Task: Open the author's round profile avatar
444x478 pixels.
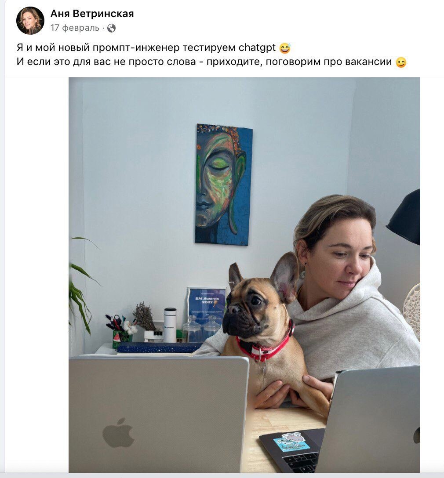Action: [30, 20]
